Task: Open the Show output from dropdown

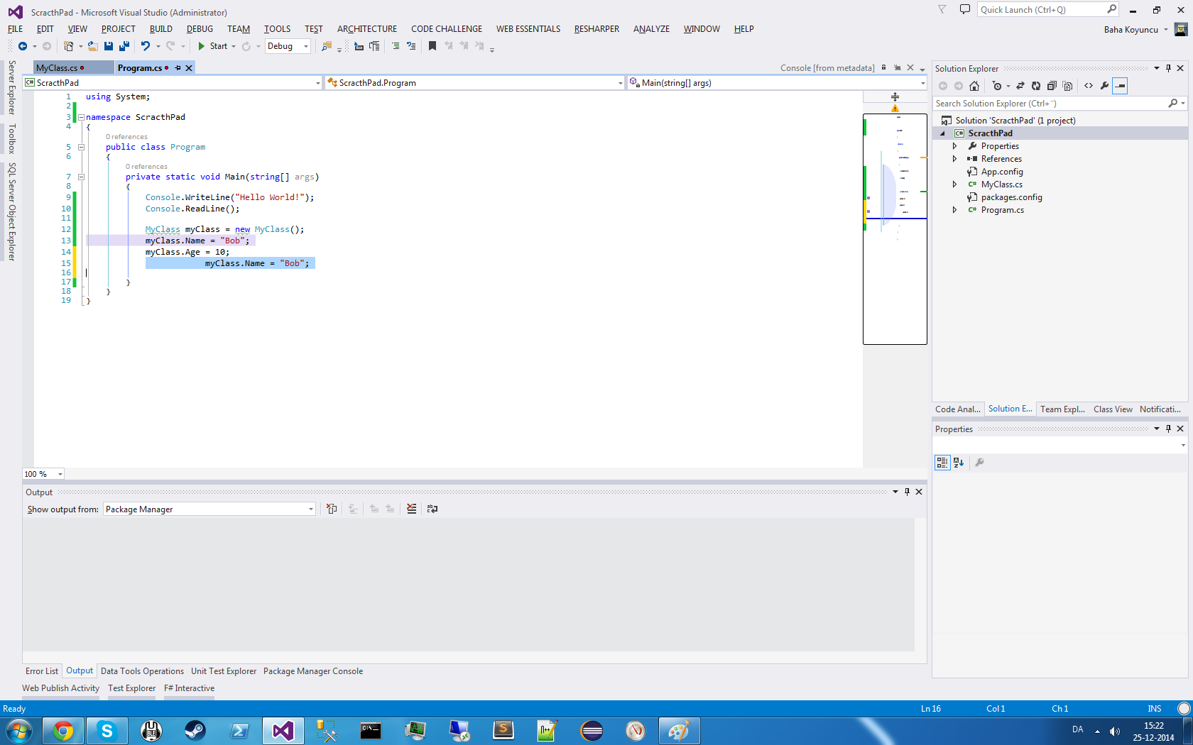Action: click(x=209, y=509)
